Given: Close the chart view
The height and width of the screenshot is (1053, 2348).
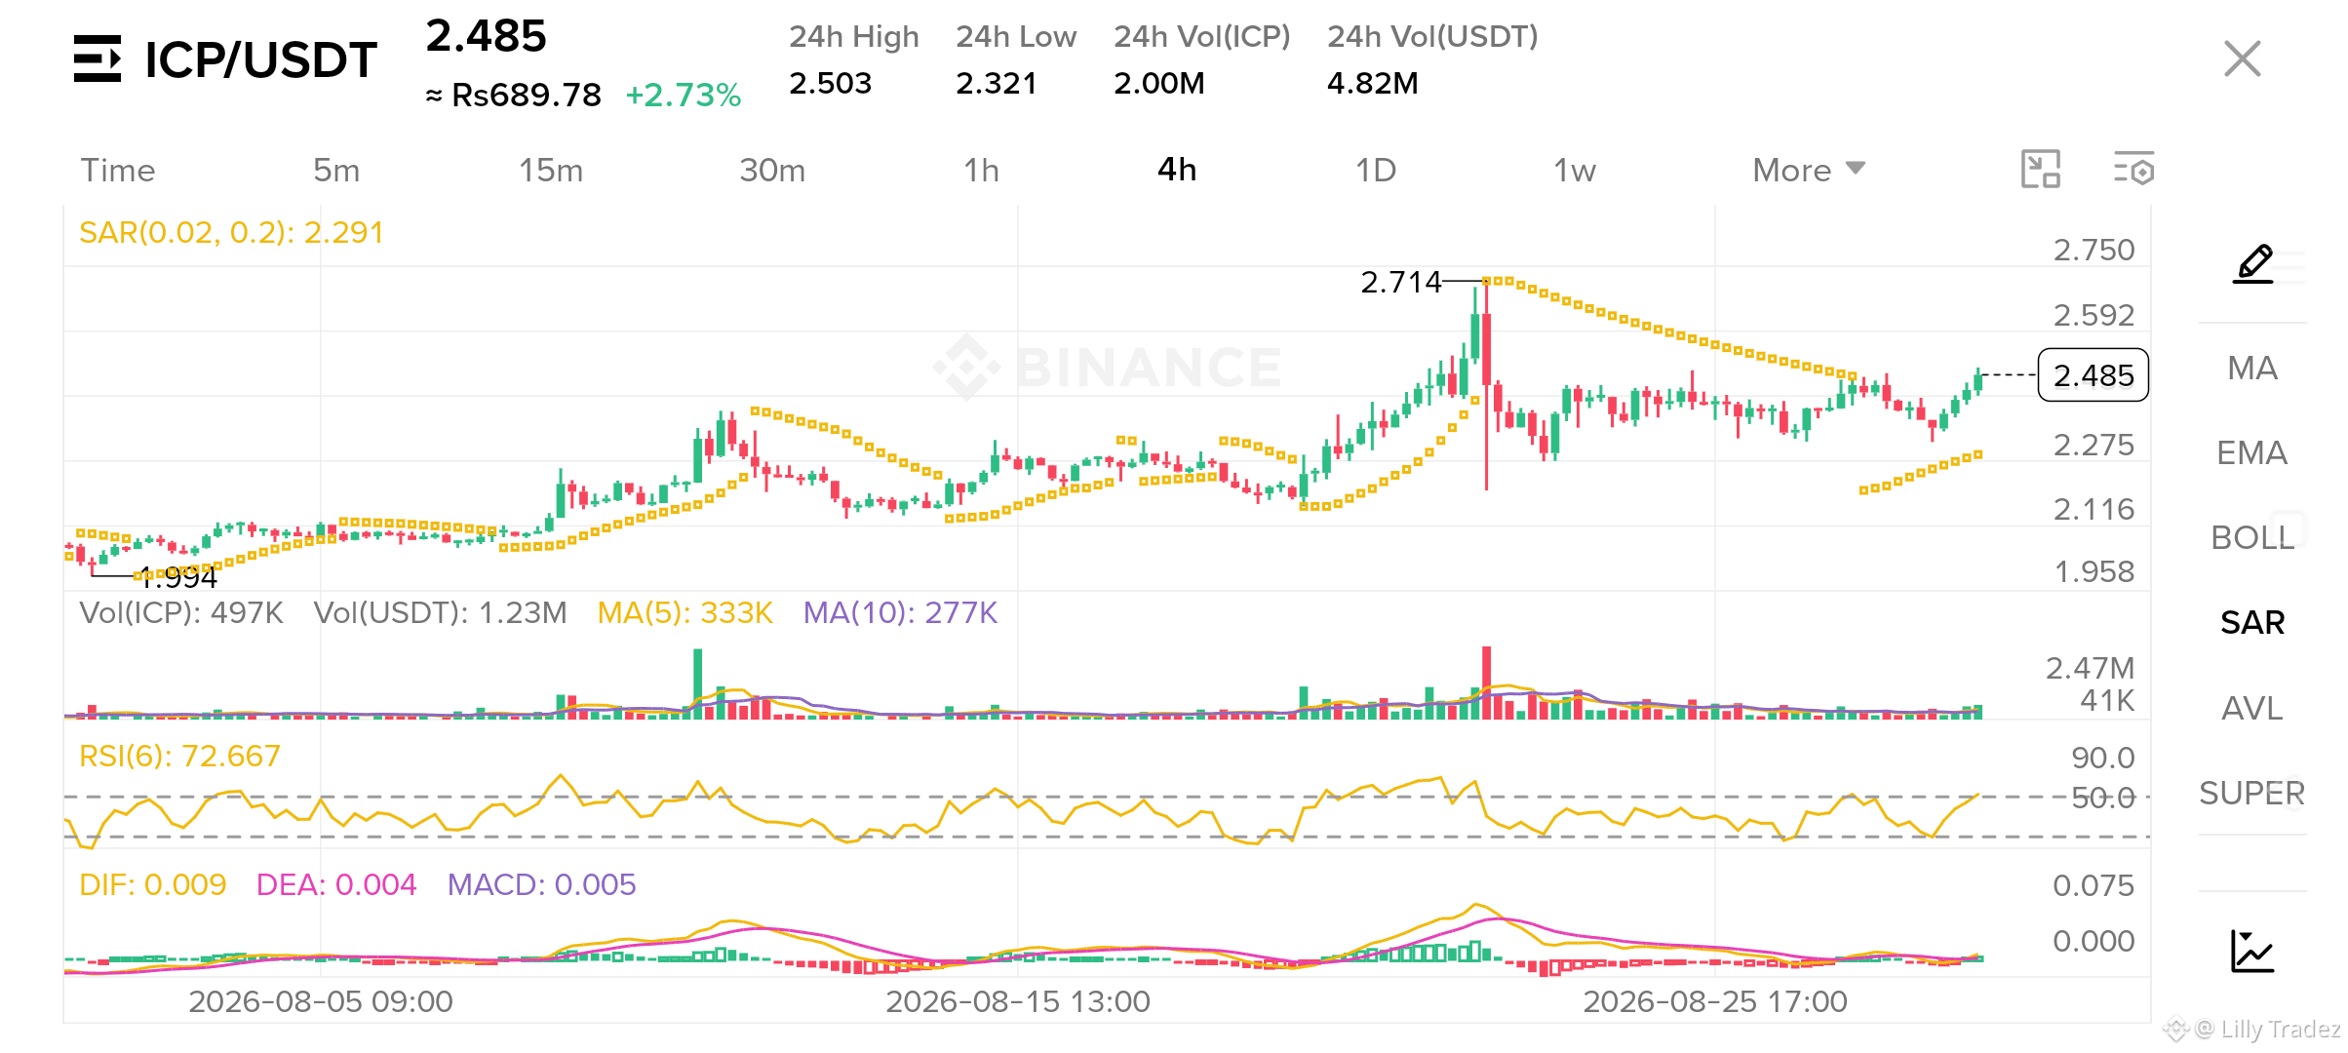Looking at the screenshot, I should click(x=2242, y=58).
